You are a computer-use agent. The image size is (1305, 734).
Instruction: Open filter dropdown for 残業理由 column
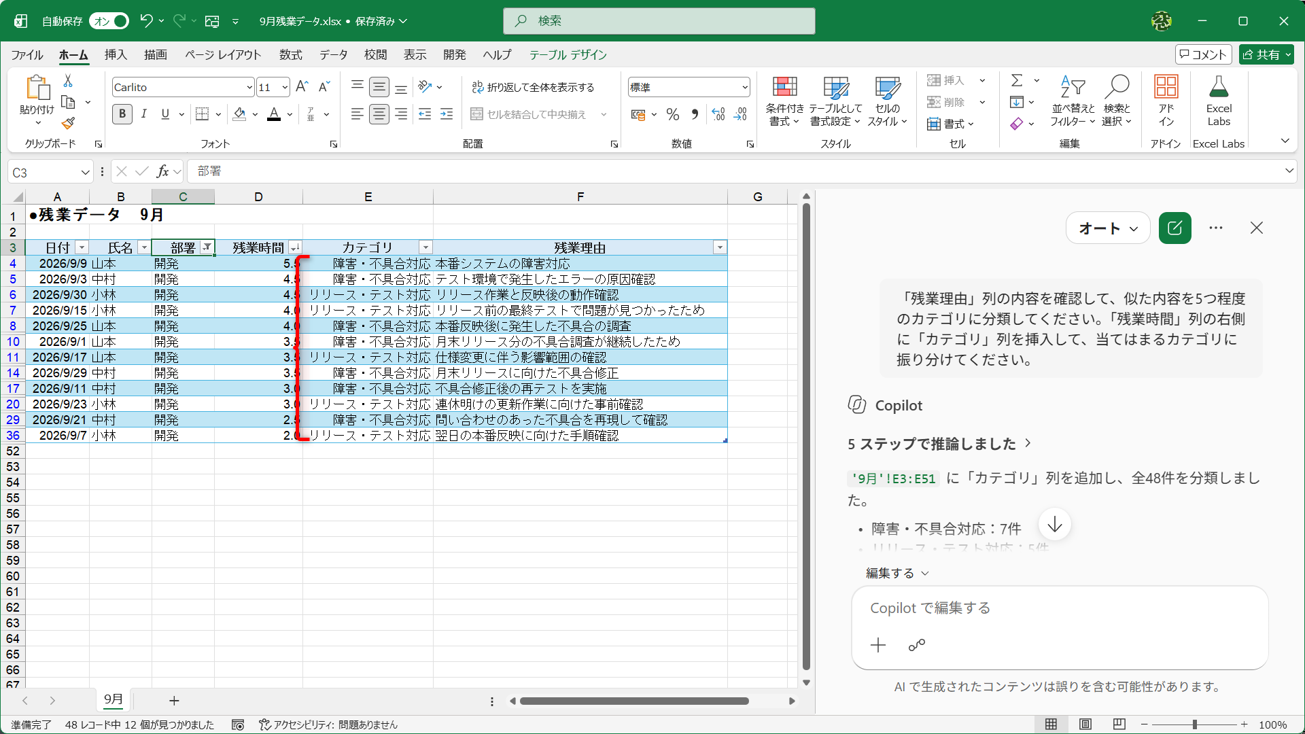point(720,247)
